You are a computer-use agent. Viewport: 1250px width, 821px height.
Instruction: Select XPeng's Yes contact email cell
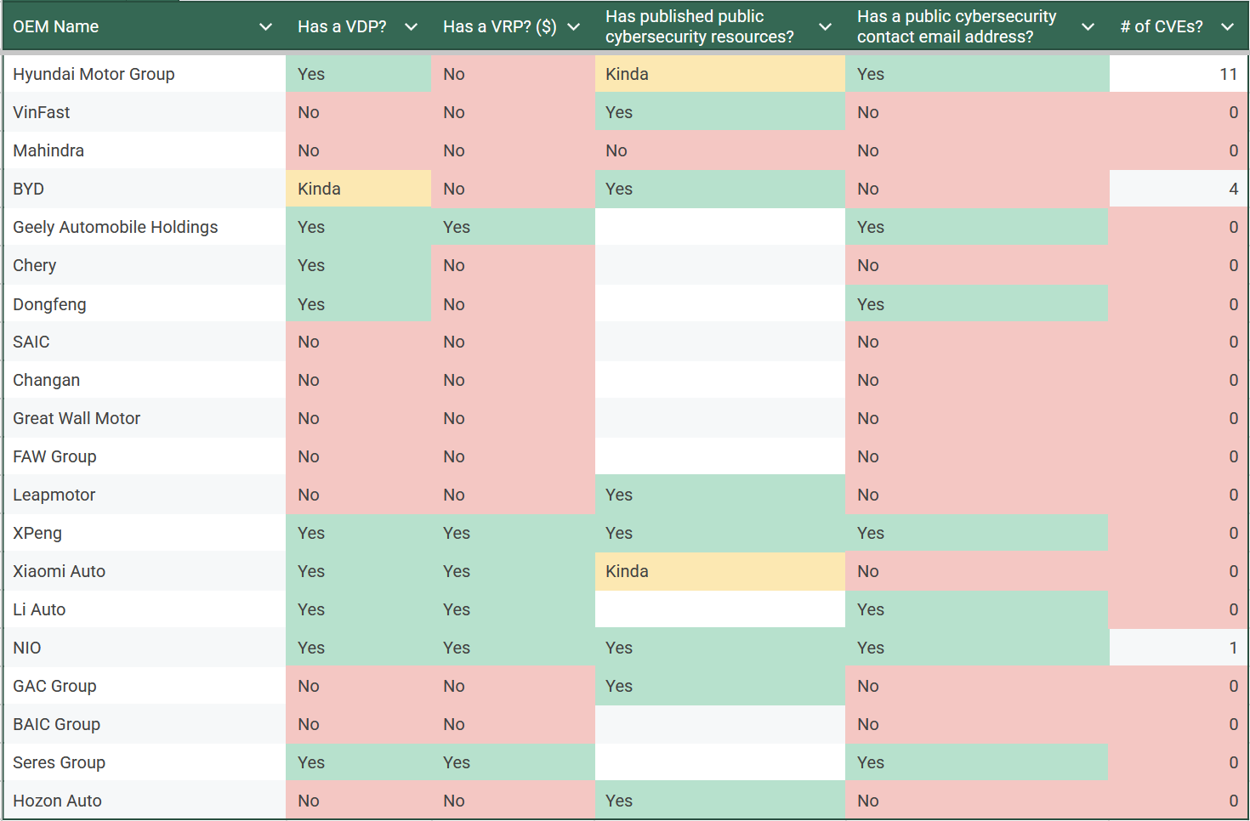tap(977, 533)
